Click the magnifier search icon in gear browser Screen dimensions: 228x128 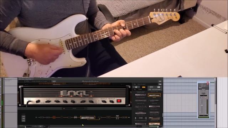click(135, 84)
